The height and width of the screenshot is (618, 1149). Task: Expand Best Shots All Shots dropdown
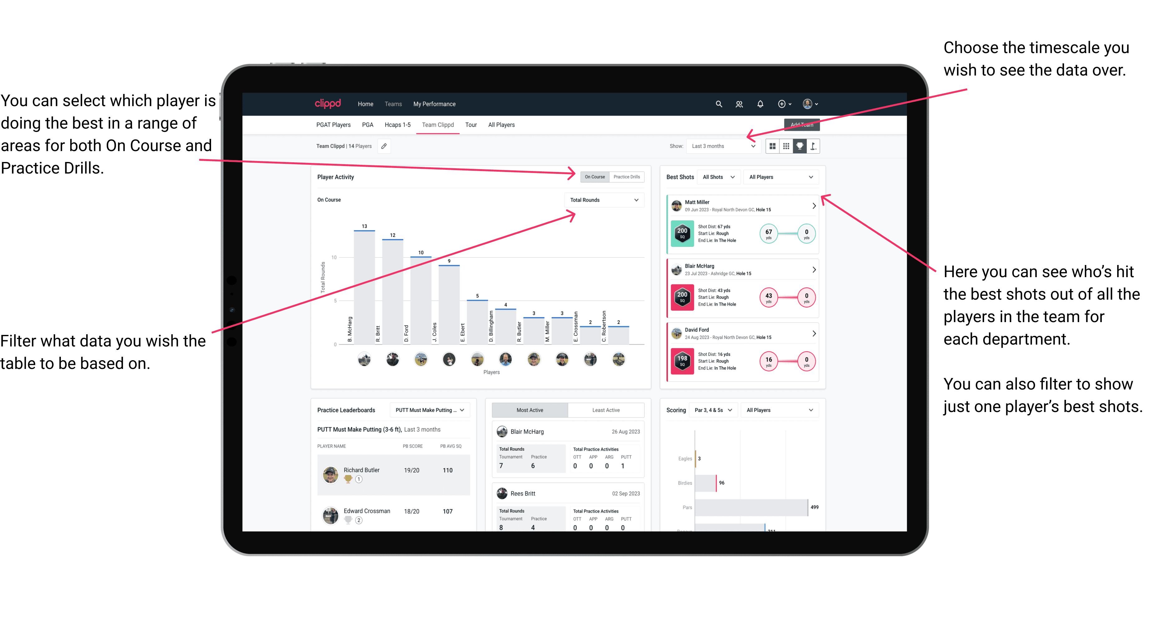click(718, 177)
